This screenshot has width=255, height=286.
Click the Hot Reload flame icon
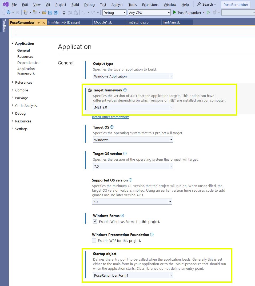(x=215, y=12)
